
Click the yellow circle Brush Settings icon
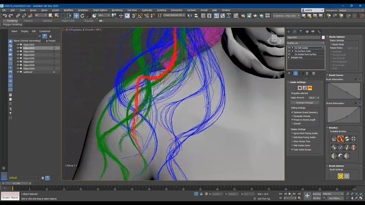pyautogui.click(x=340, y=176)
